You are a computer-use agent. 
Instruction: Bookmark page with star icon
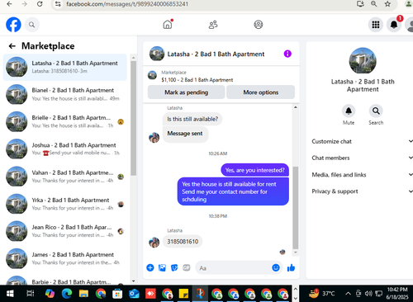click(387, 4)
